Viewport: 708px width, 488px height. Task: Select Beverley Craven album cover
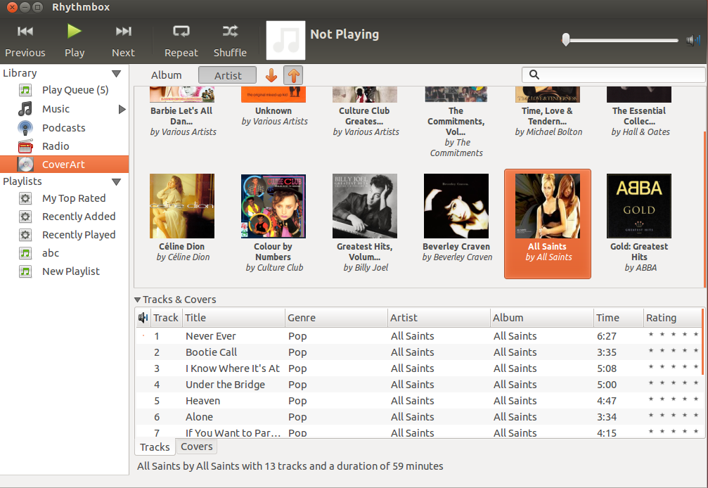pyautogui.click(x=456, y=206)
